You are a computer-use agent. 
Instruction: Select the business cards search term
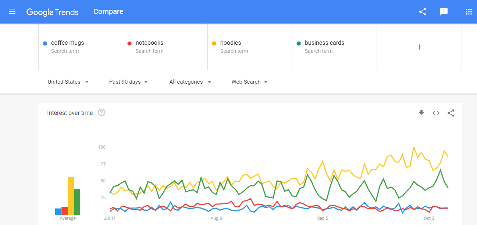[x=324, y=43]
